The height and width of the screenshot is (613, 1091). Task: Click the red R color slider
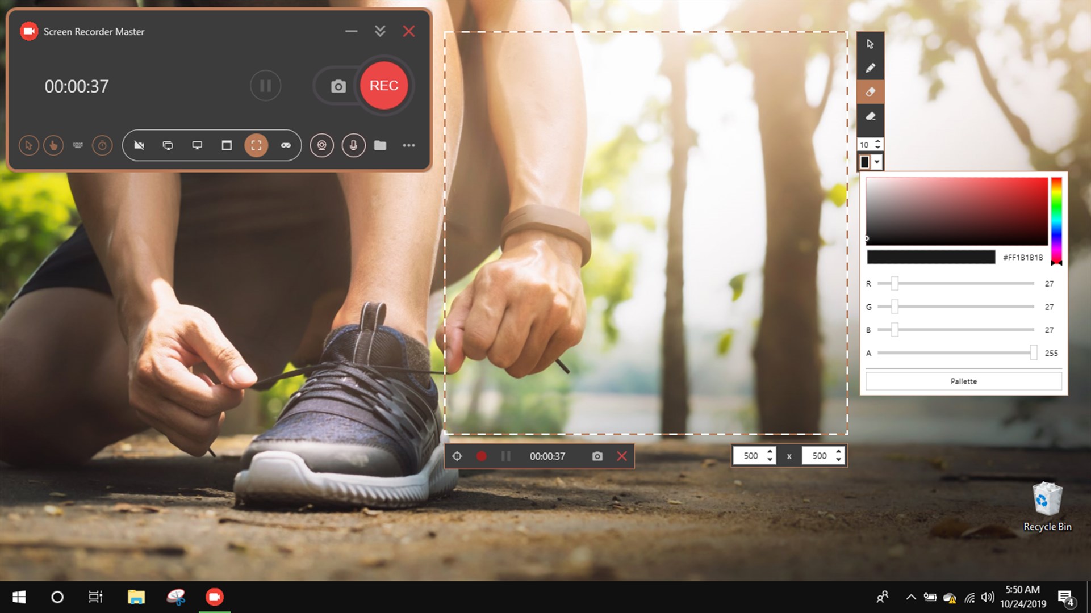894,283
